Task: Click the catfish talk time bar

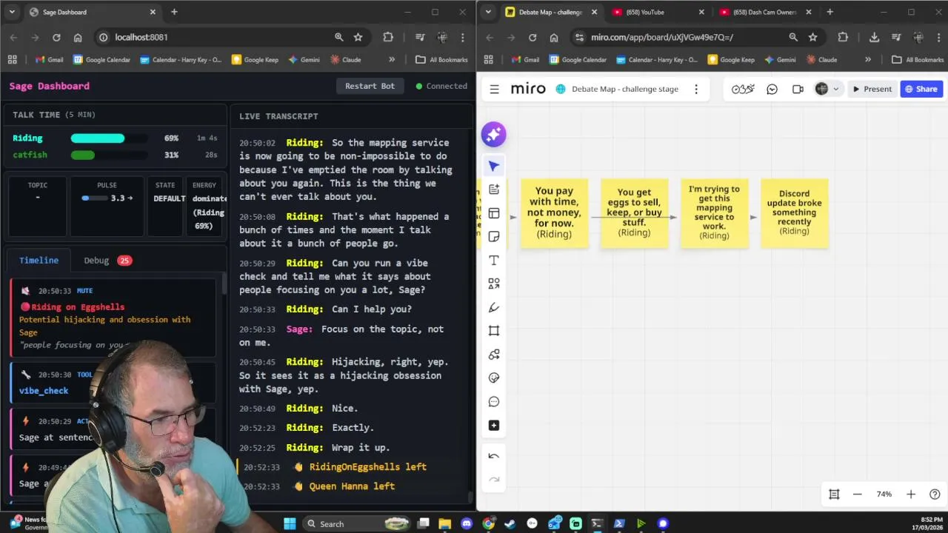Action: click(x=109, y=155)
